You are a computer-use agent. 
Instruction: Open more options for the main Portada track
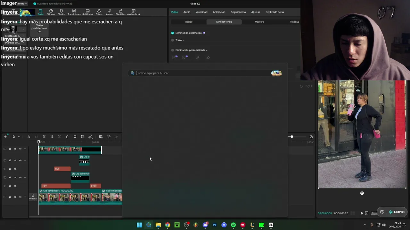[25, 197]
